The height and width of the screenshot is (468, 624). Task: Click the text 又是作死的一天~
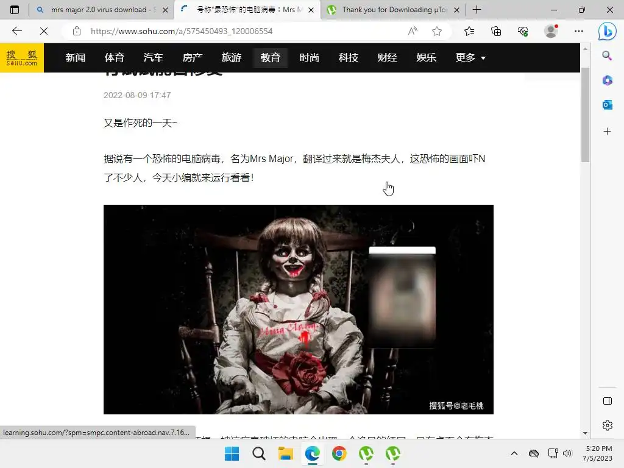(x=140, y=123)
